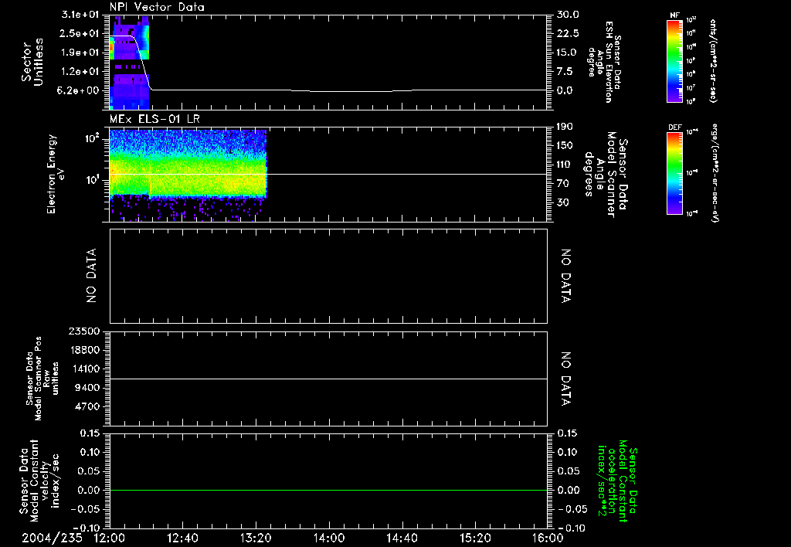Select the 'NPI Vector Data' panel title
This screenshot has width=791, height=547.
(x=157, y=7)
